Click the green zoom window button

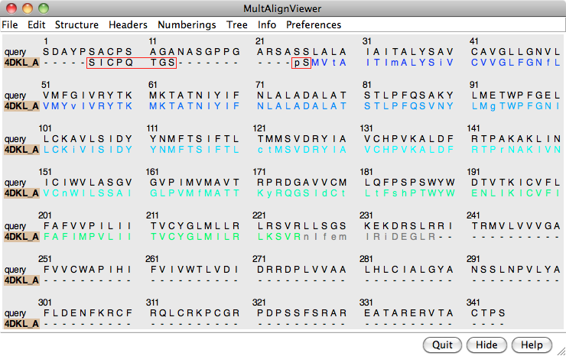(x=43, y=8)
